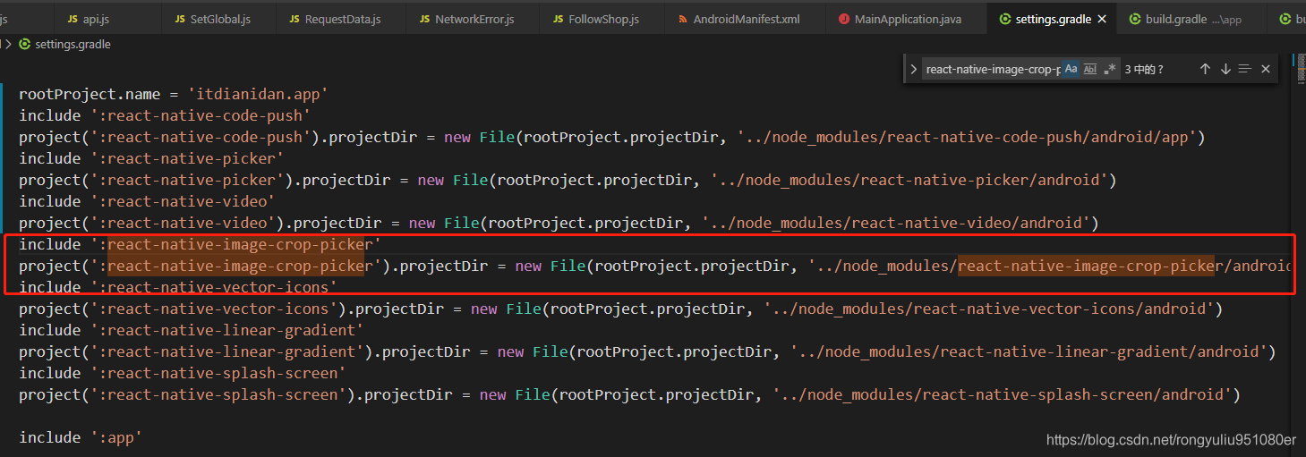Click the project(':react-native-picker').projectDir line

(x=568, y=180)
